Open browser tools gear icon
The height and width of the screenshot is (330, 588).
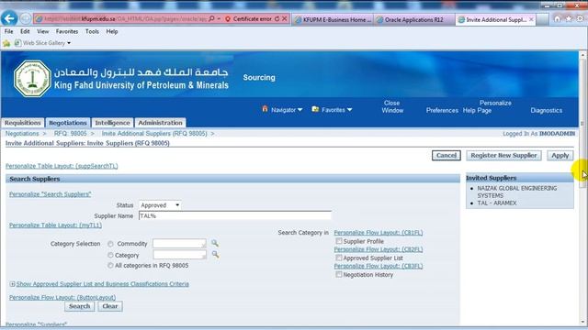pyautogui.click(x=580, y=18)
